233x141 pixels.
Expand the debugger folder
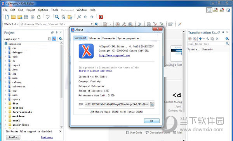click(5, 52)
